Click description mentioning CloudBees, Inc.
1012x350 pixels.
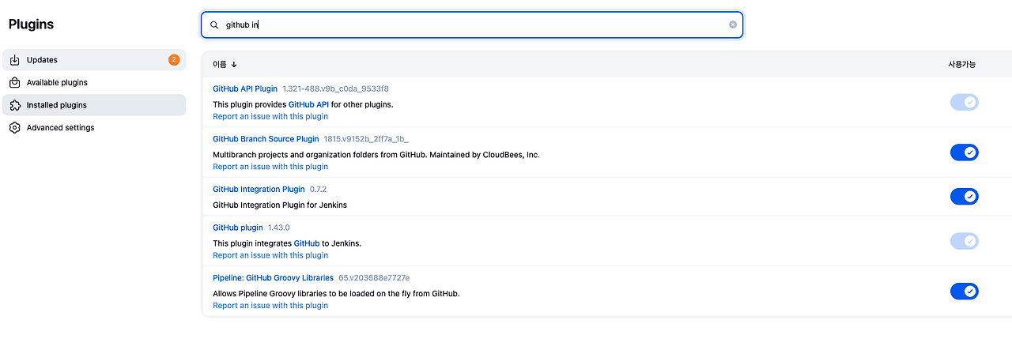click(x=376, y=155)
